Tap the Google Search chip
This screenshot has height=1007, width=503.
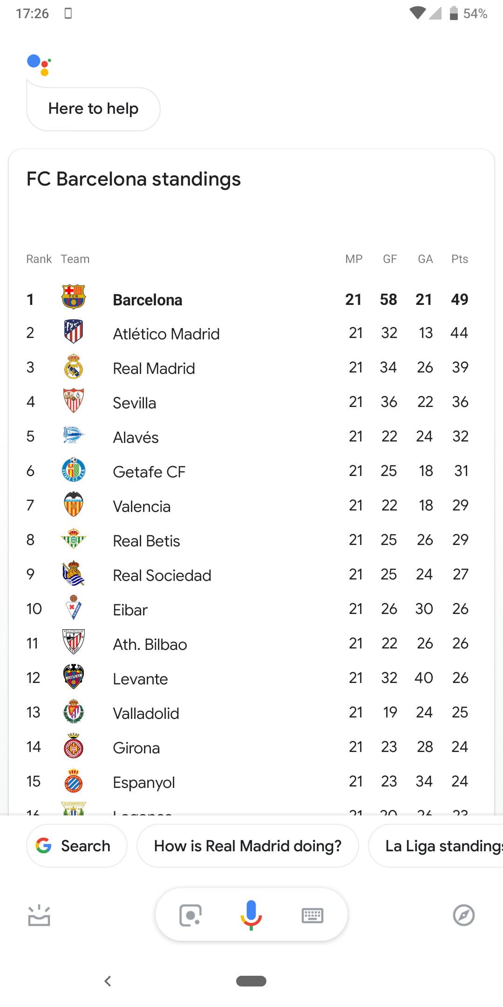pyautogui.click(x=76, y=846)
